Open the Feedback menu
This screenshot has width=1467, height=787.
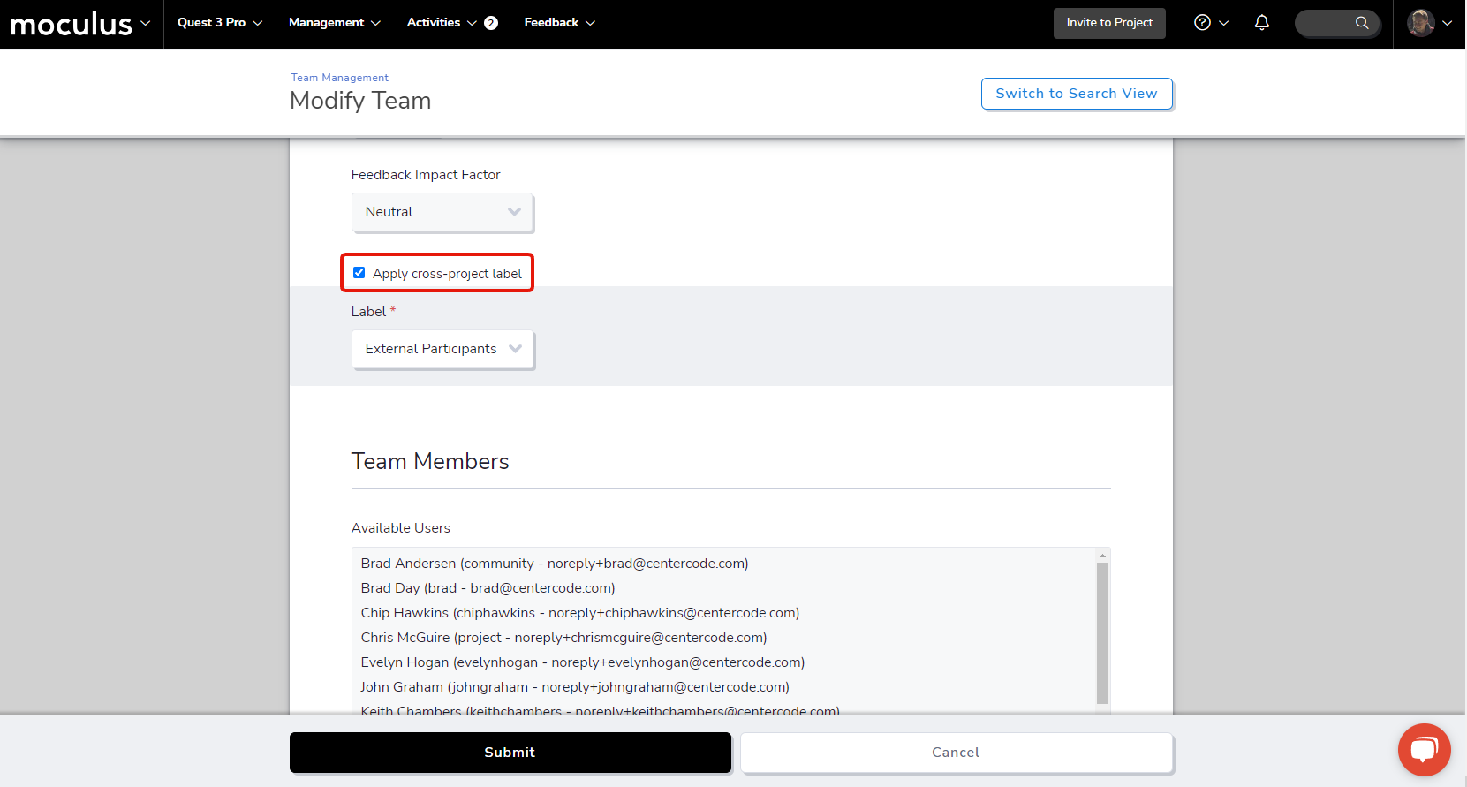click(559, 23)
